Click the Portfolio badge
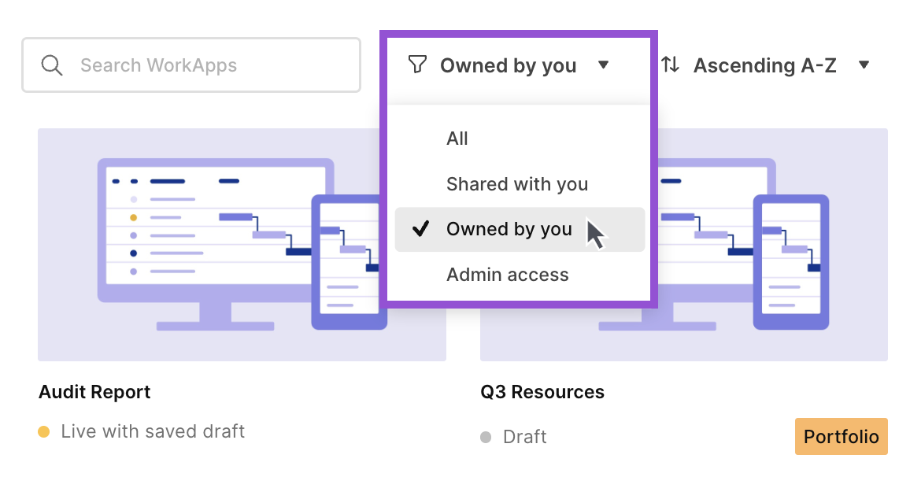The image size is (910, 488). [841, 436]
